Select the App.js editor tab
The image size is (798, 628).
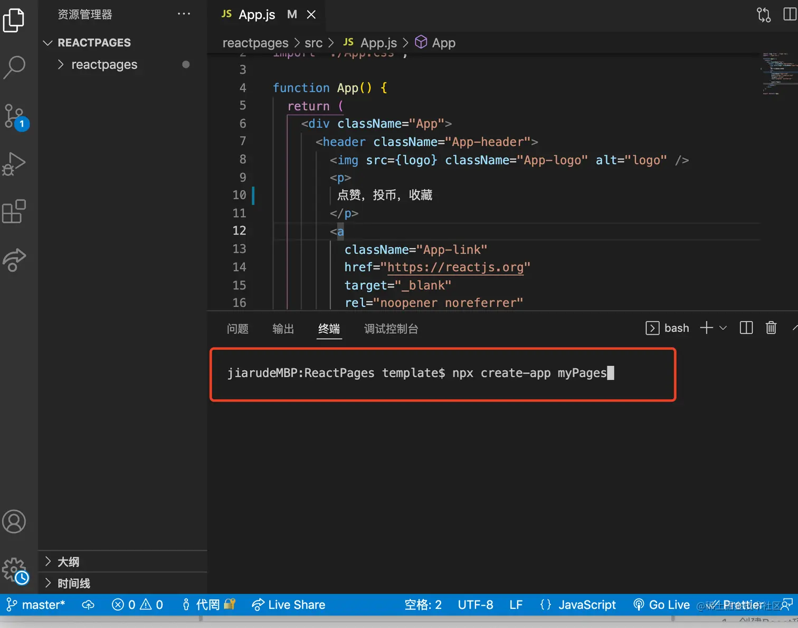point(267,15)
